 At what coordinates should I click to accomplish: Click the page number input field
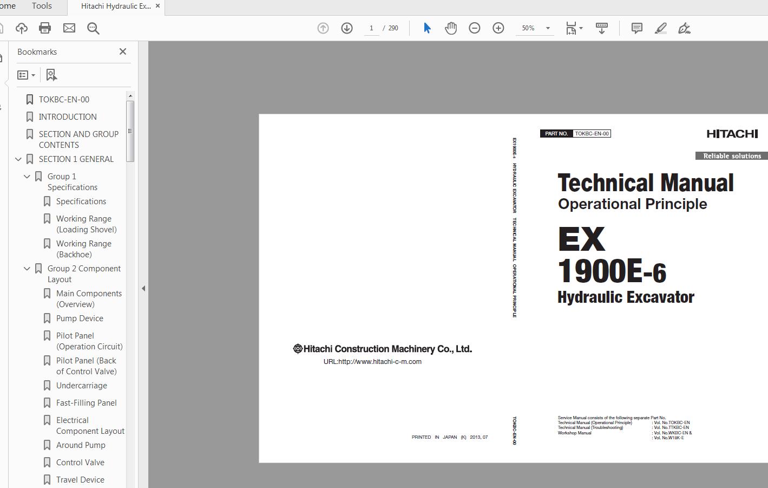pos(371,28)
